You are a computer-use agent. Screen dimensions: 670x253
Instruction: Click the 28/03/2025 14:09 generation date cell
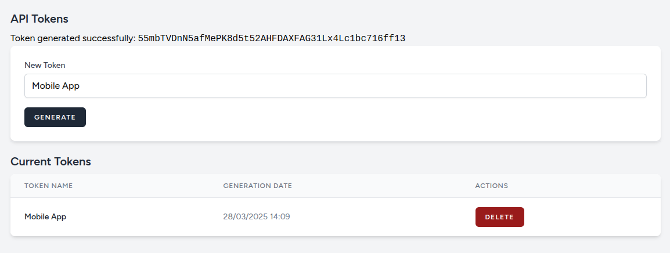[256, 216]
